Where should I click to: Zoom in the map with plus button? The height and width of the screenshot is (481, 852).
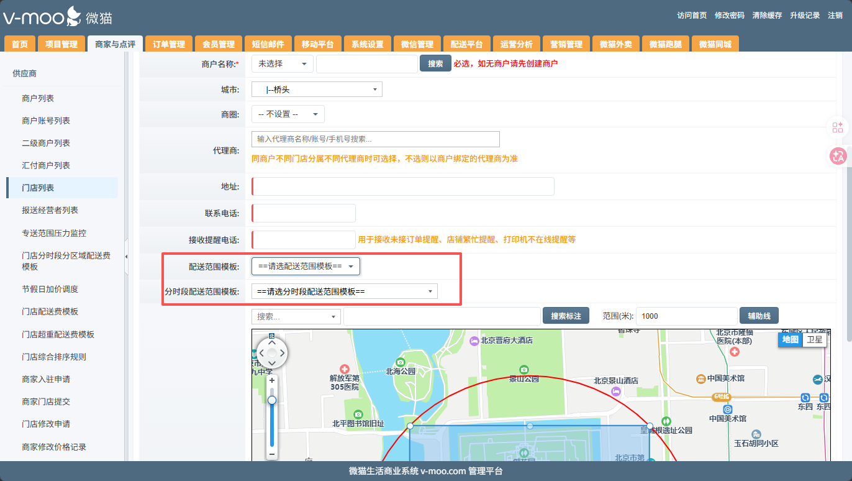[272, 380]
